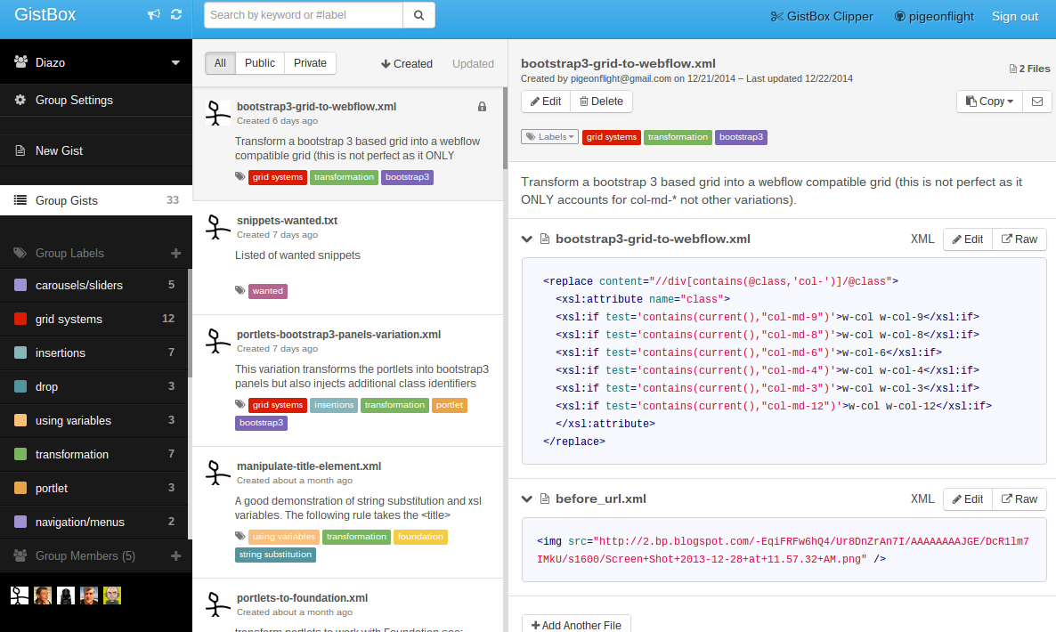
Task: Click the string substitution tag
Action: tap(275, 555)
